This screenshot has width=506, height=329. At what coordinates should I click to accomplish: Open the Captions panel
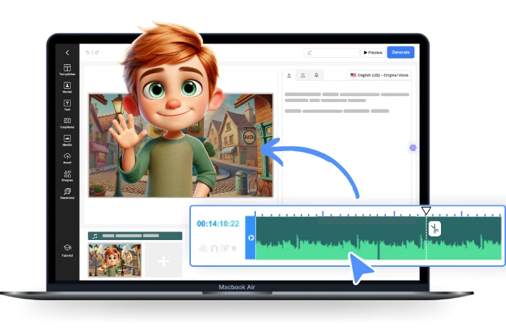coord(67,123)
